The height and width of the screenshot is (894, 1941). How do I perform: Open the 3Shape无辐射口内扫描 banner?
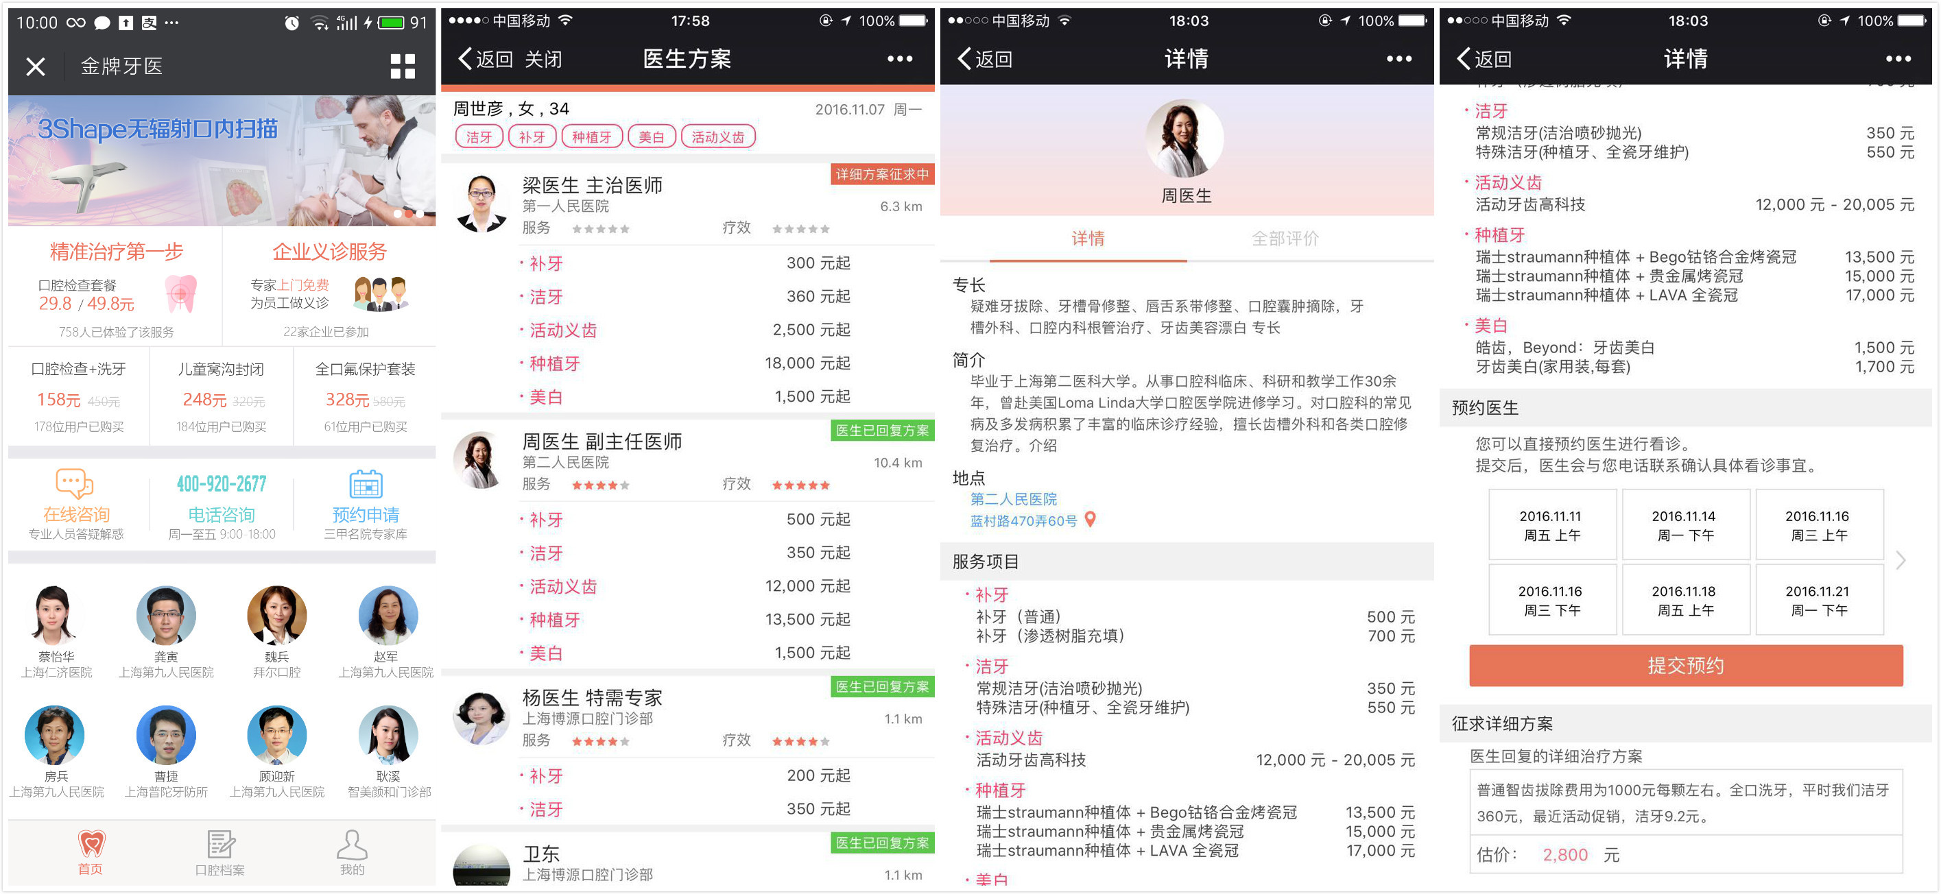(x=222, y=160)
